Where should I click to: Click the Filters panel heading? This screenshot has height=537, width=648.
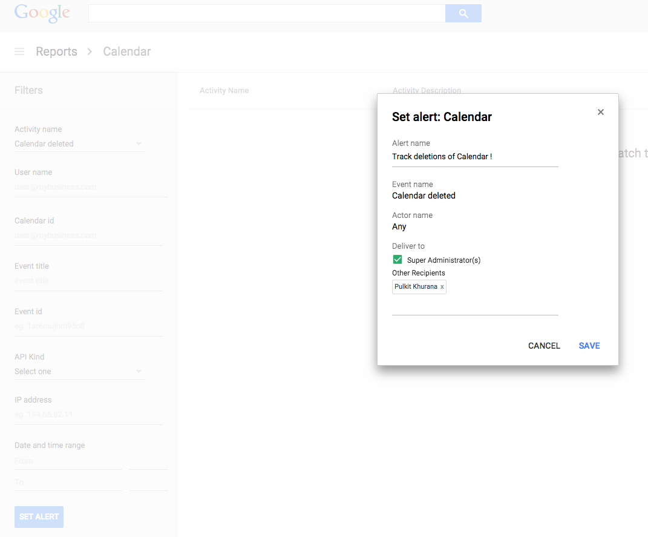point(28,90)
